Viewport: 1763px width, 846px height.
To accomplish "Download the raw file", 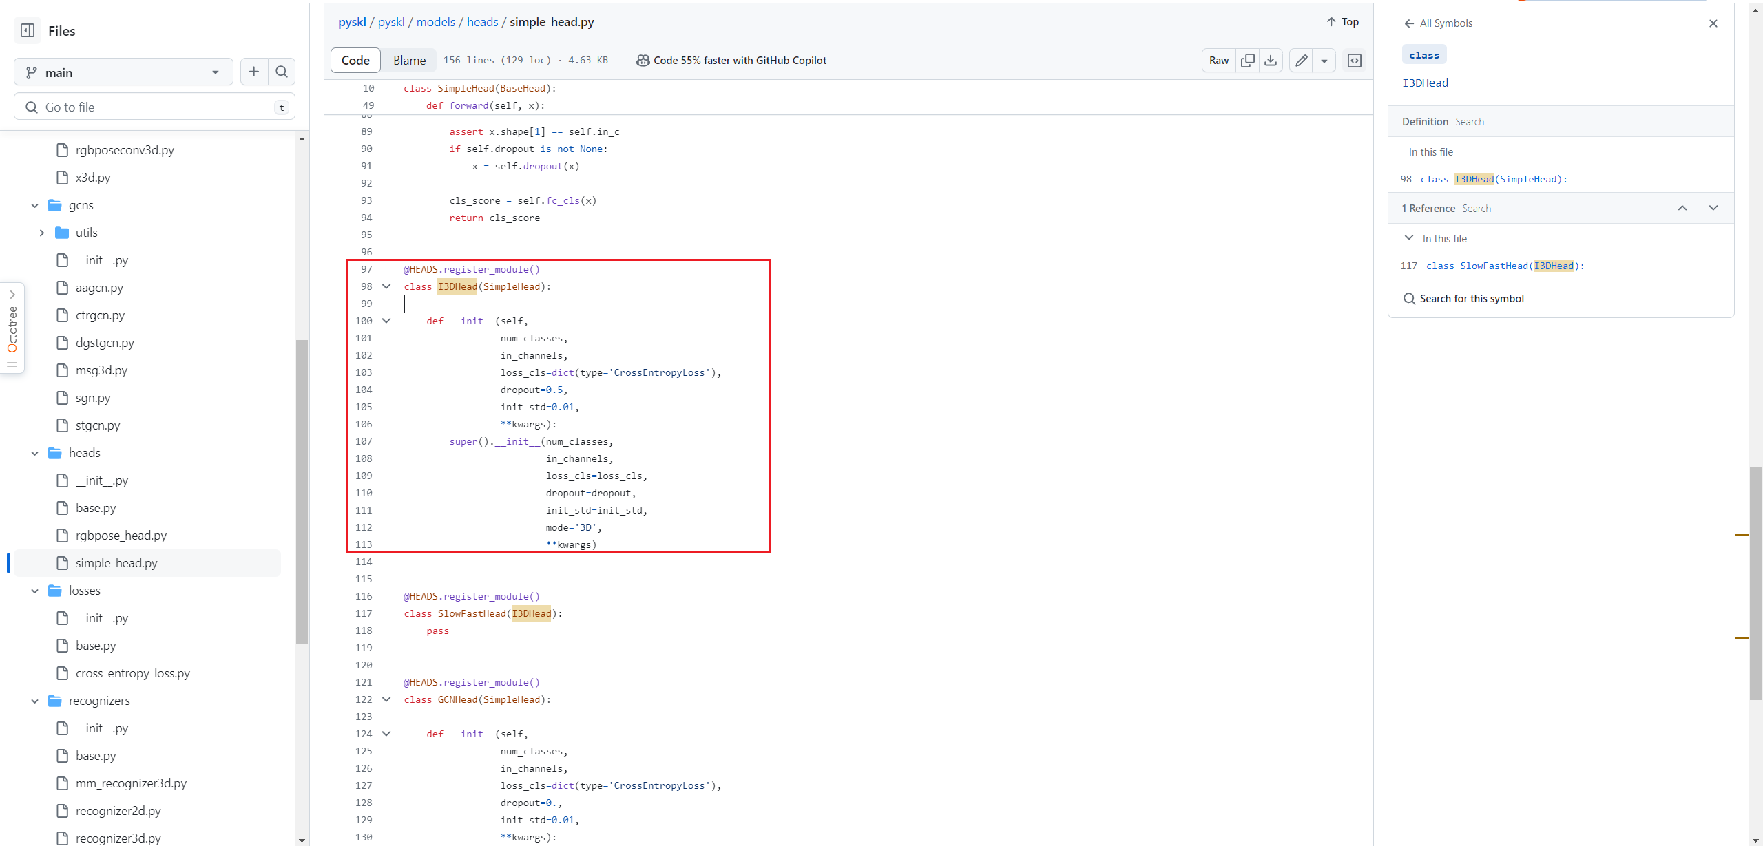I will (1271, 61).
